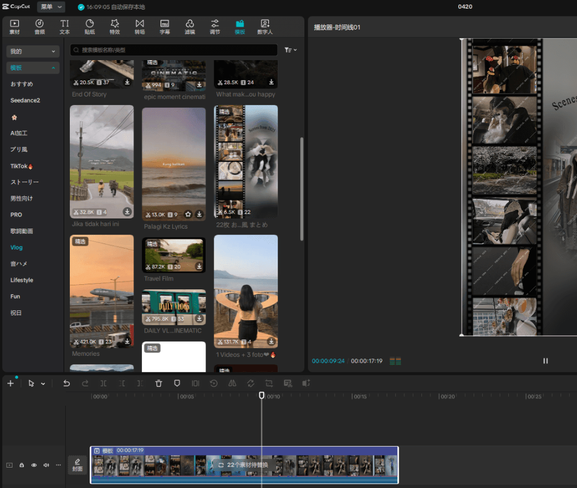Choose the pointer select tool
Image resolution: width=577 pixels, height=488 pixels.
tap(31, 384)
